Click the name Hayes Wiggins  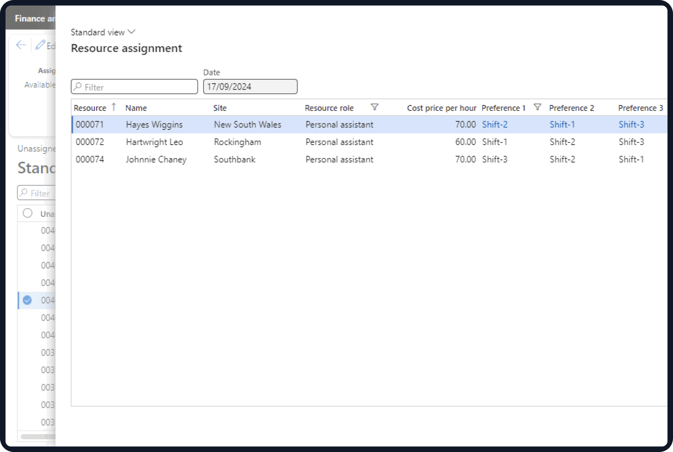tap(154, 124)
